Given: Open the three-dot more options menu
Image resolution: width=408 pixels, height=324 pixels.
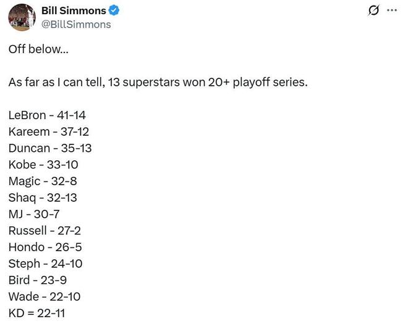Looking at the screenshot, I should click(x=392, y=10).
